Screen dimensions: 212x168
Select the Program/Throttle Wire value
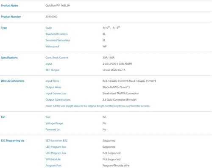[x=116, y=165]
